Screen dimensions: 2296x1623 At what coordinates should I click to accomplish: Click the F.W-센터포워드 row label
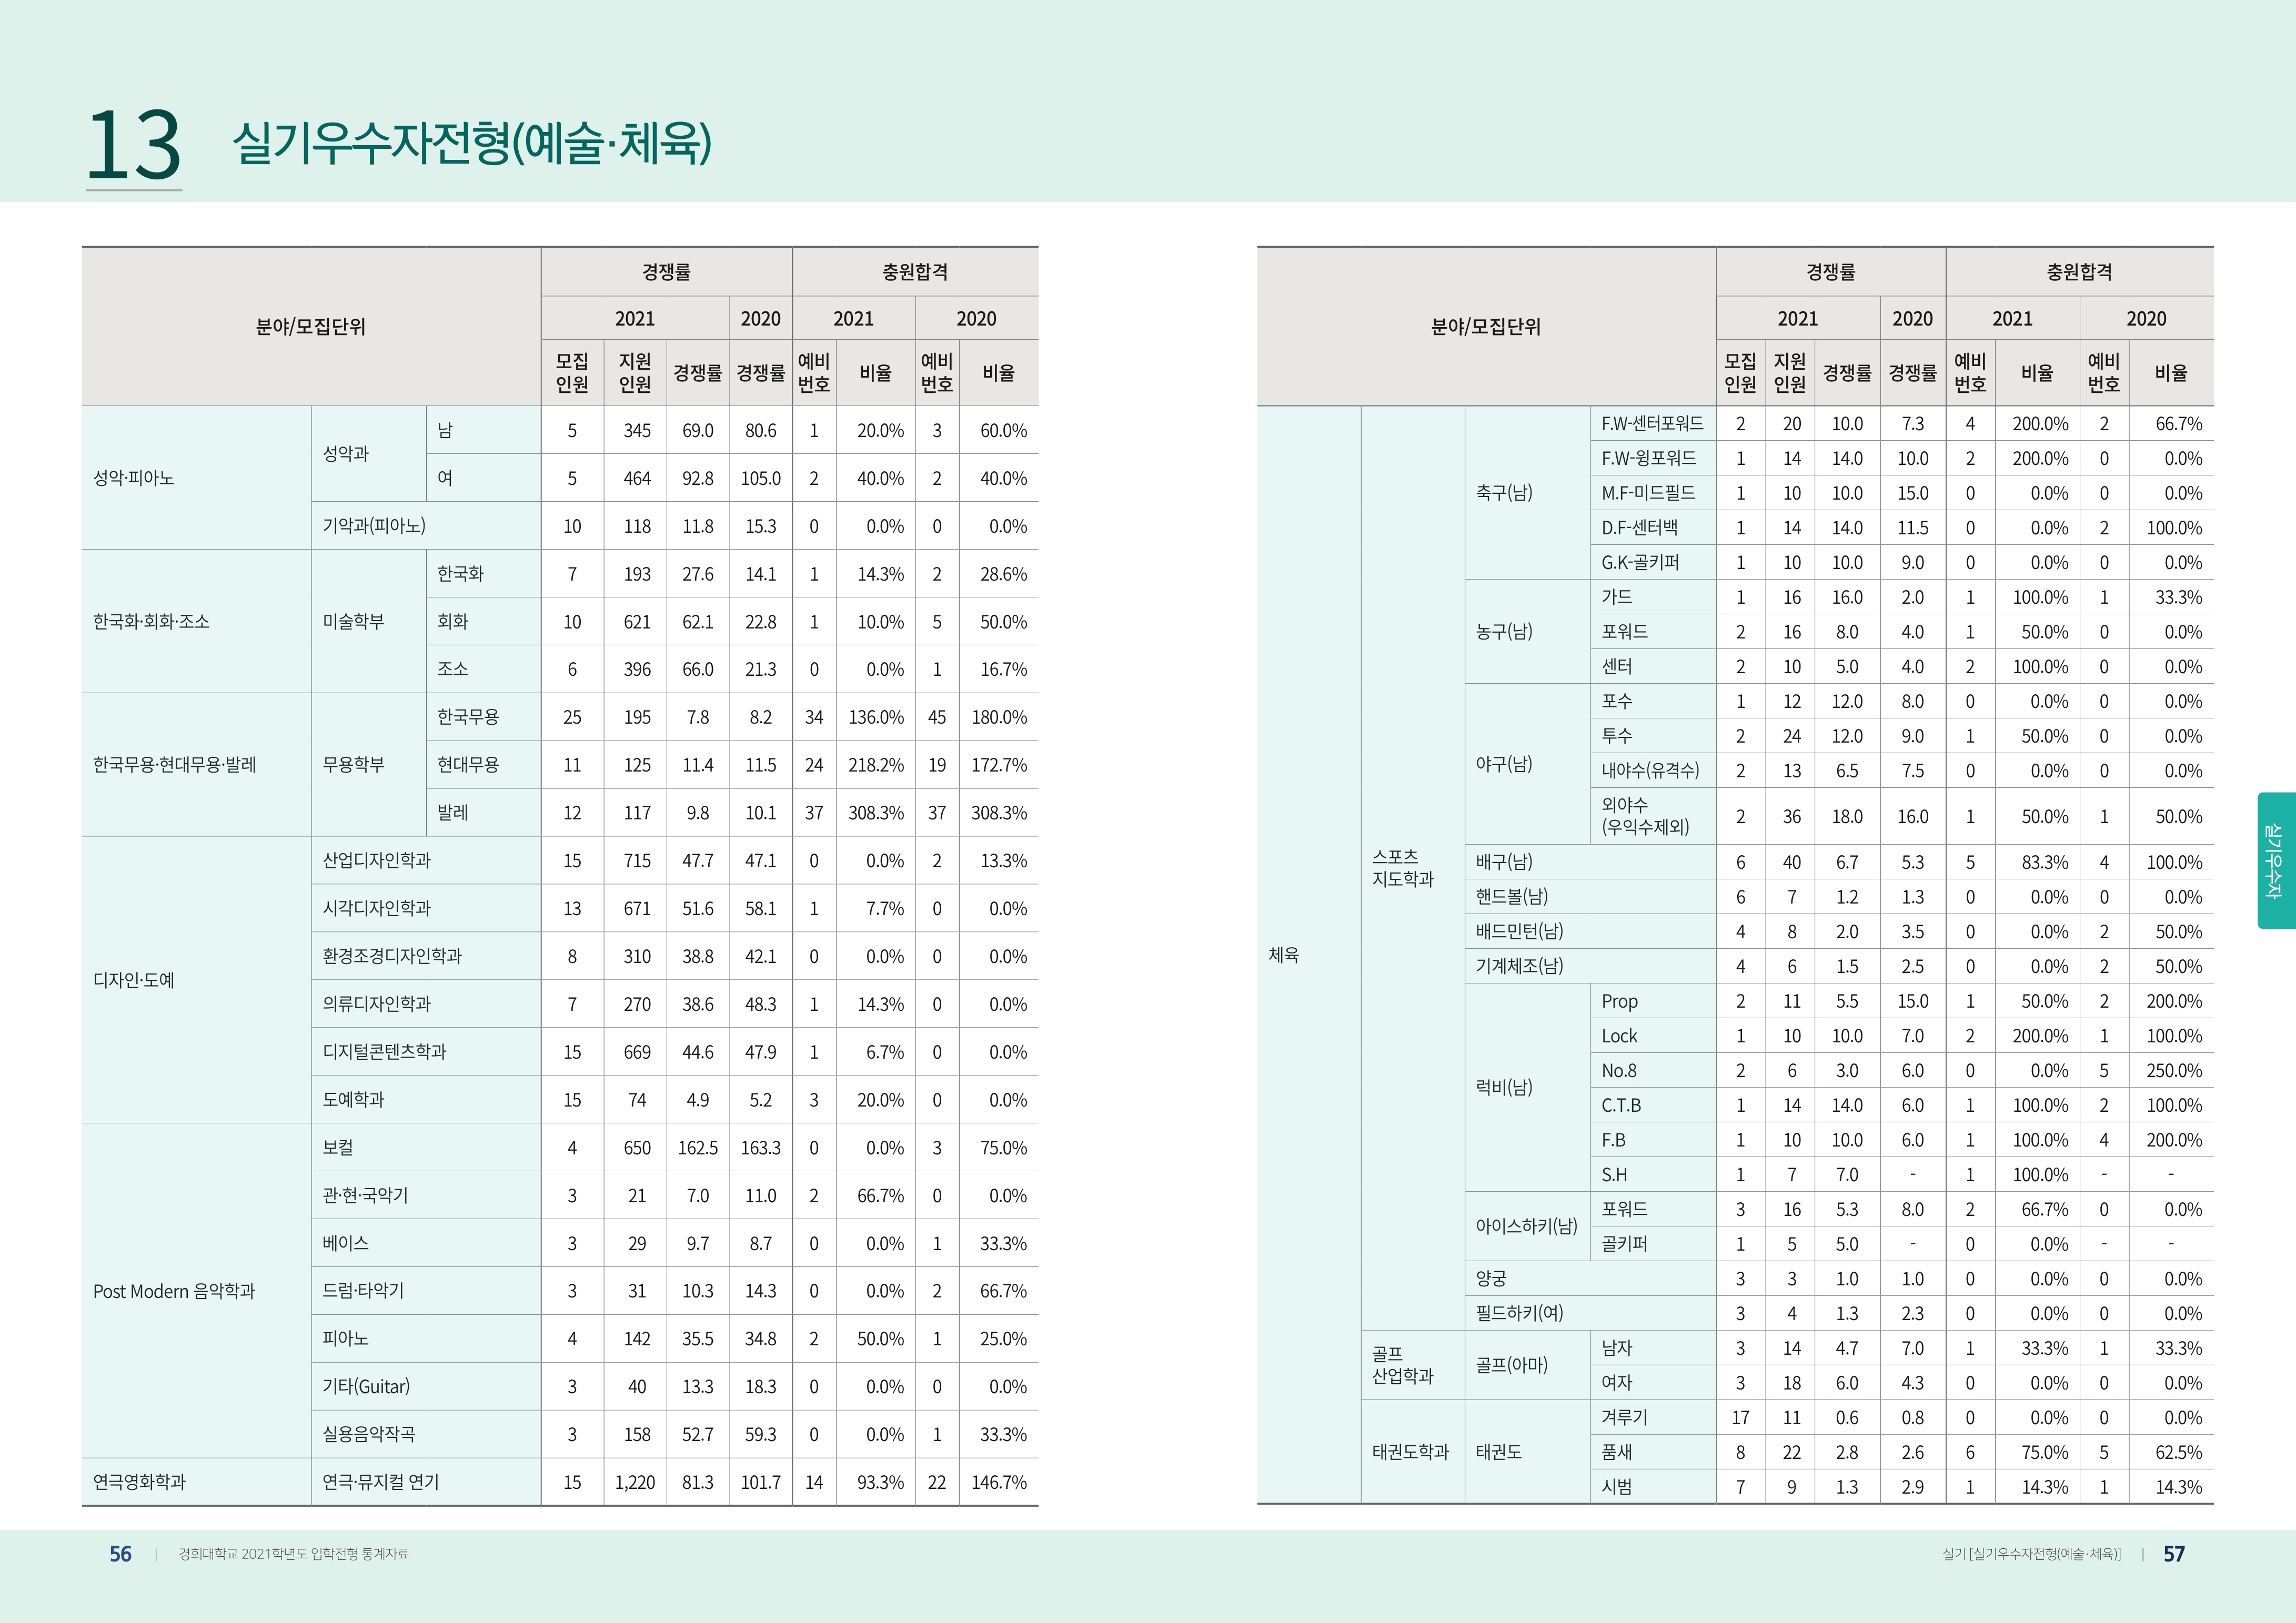(1652, 424)
